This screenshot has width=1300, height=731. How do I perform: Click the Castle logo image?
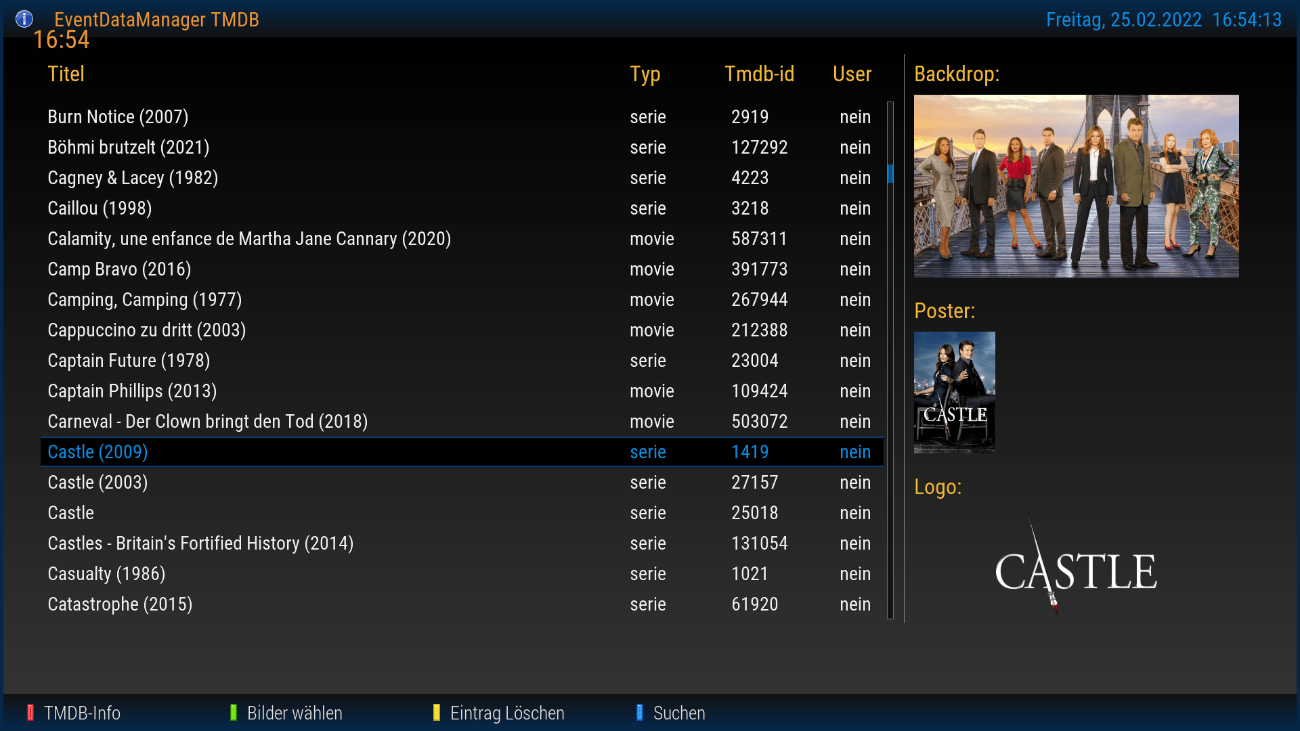[x=1076, y=569]
